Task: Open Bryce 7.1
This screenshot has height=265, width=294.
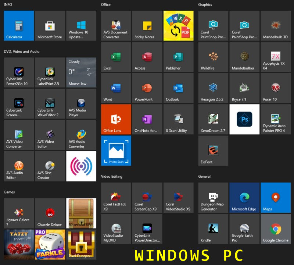Action: (244, 88)
